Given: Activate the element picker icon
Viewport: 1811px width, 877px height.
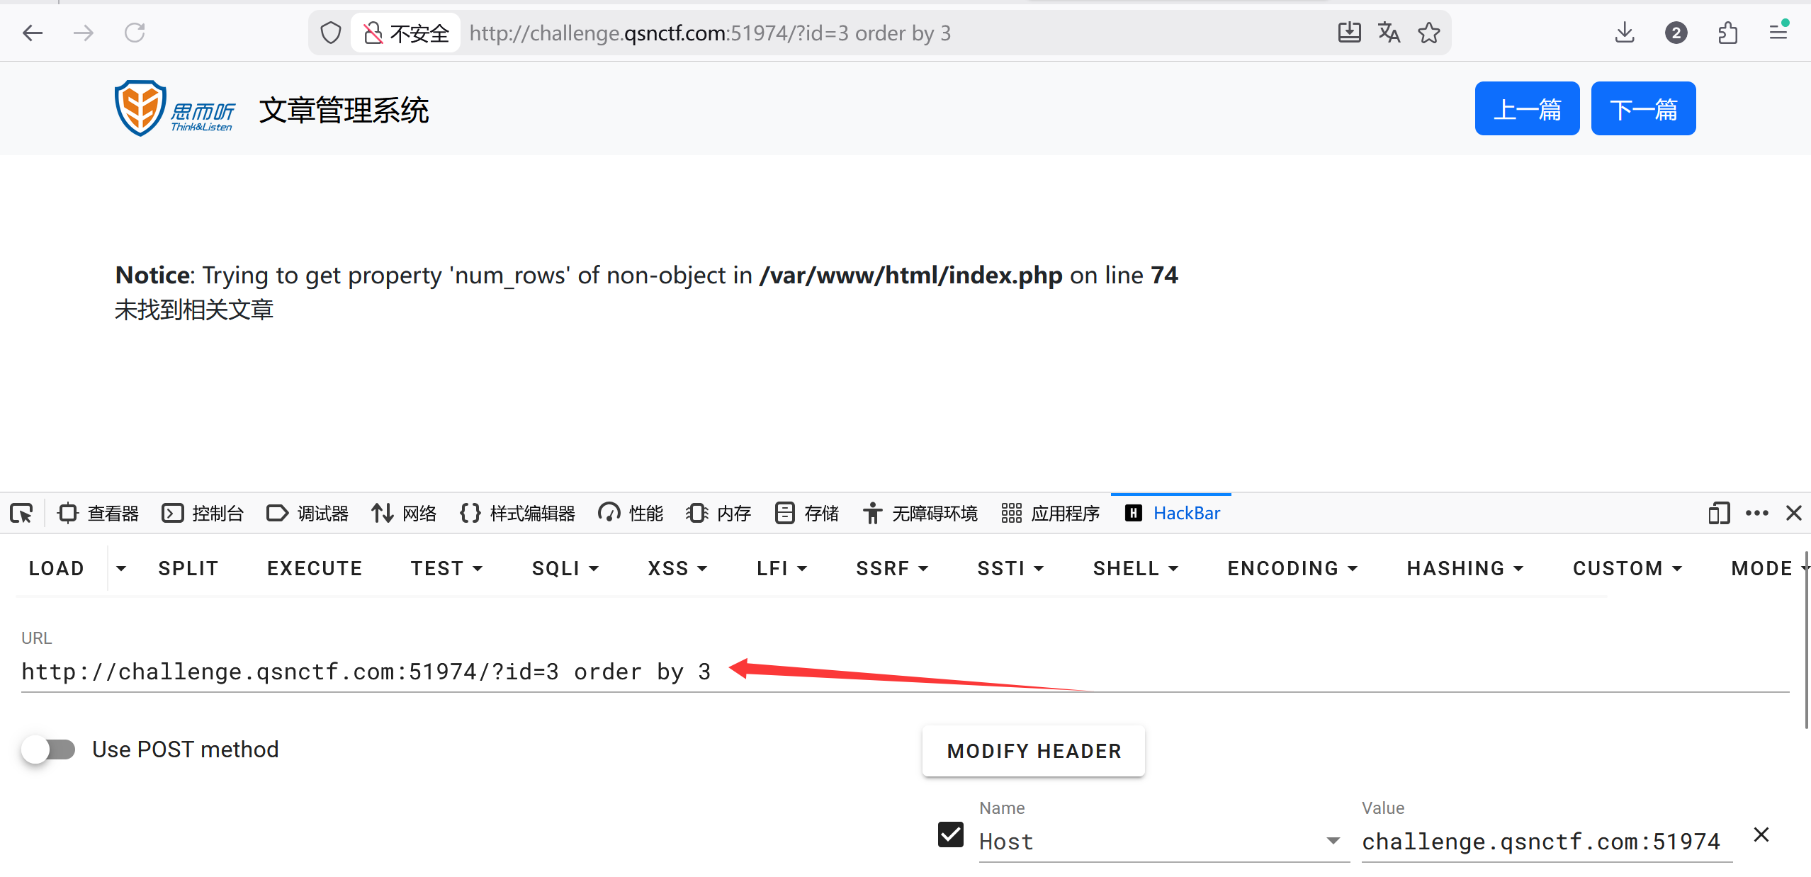Looking at the screenshot, I should pos(21,513).
